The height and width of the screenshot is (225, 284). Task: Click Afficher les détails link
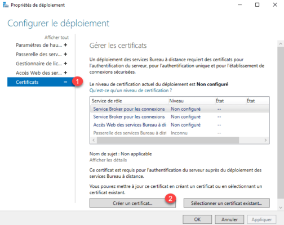pos(108,160)
